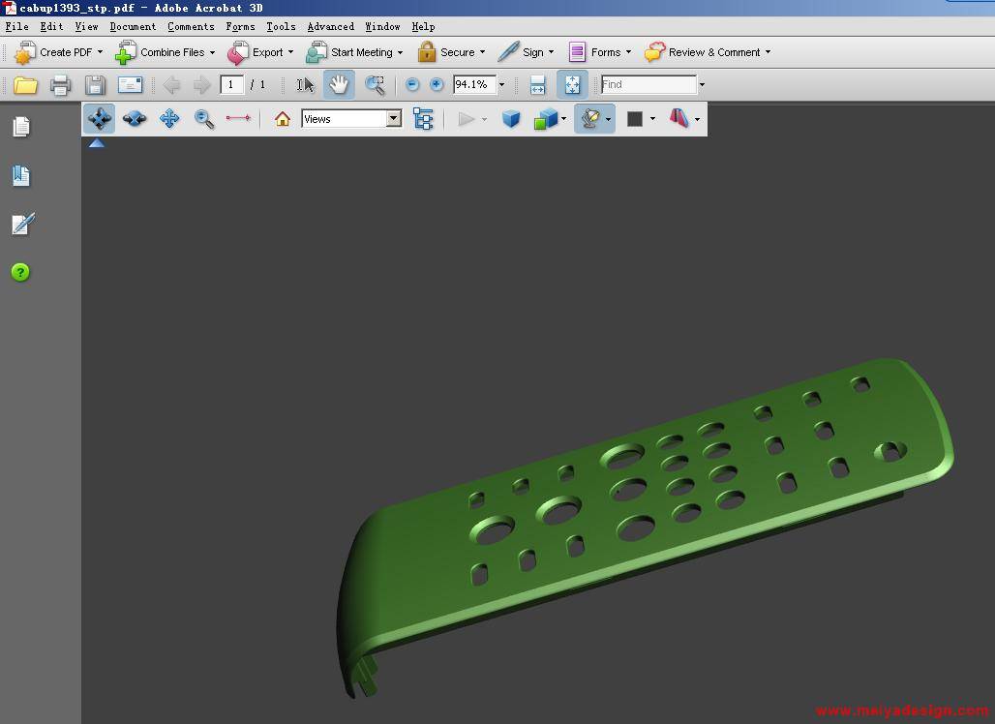Expand the render mode dropdown arrow
Screen dimensions: 995x724
coord(563,119)
